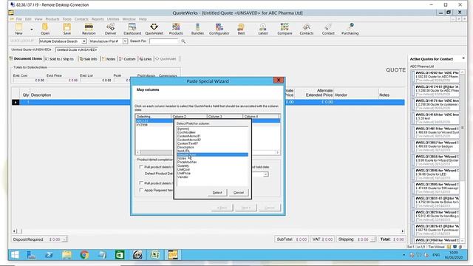
Task: Click the search magnifier icon
Action: coord(183,41)
